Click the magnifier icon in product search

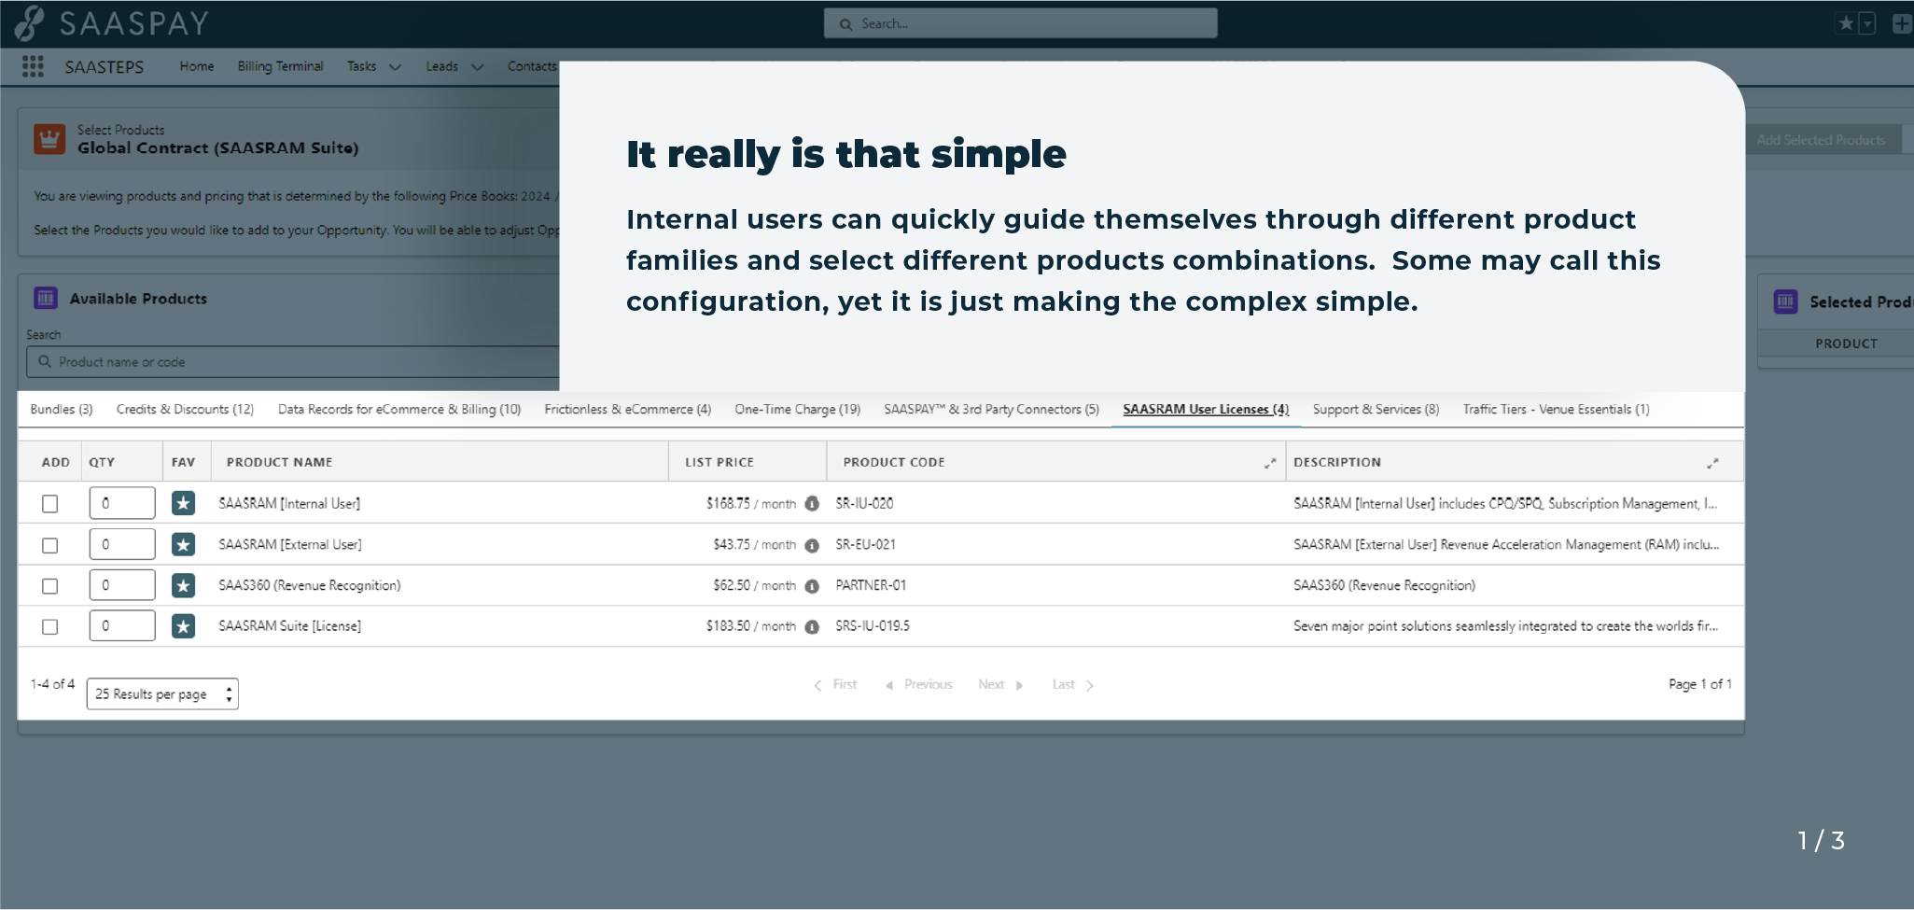point(44,361)
